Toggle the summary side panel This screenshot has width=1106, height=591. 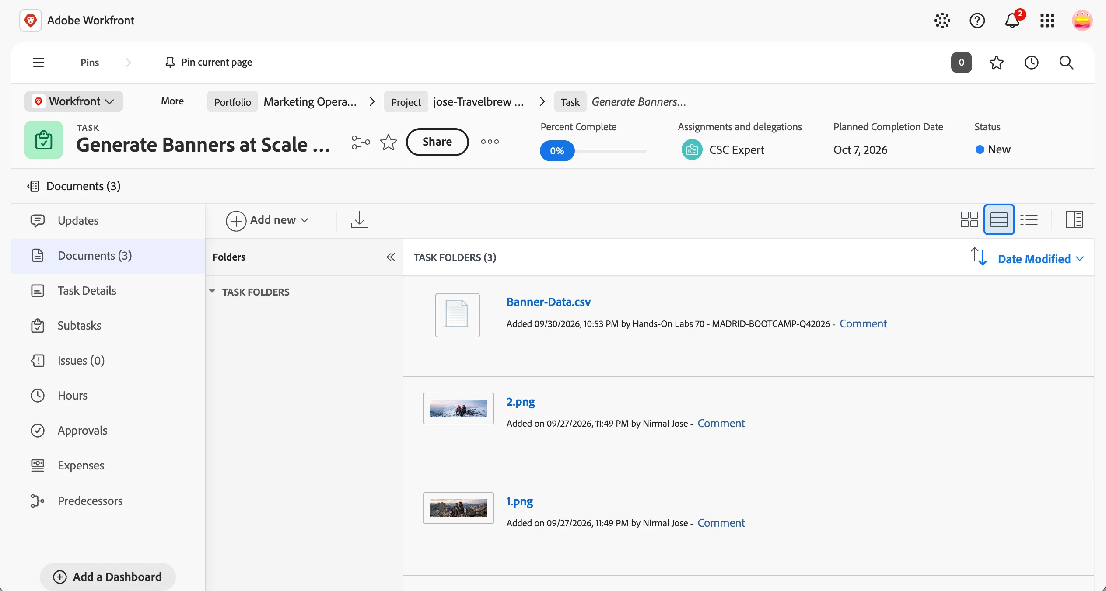pyautogui.click(x=1074, y=219)
